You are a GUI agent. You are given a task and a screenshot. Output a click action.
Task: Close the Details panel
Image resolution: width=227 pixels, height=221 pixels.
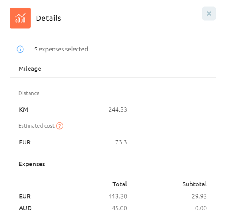[209, 13]
